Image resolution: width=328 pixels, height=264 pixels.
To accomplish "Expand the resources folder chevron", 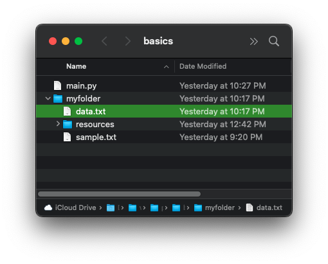I will tap(58, 124).
